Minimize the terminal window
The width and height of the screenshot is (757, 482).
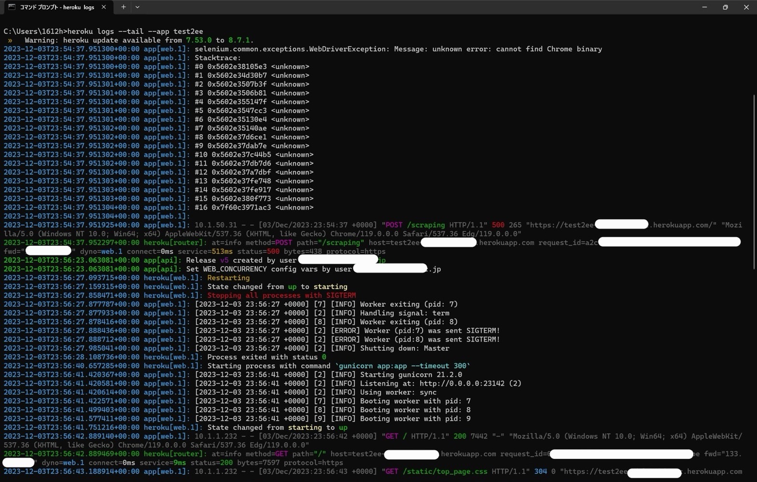[704, 7]
